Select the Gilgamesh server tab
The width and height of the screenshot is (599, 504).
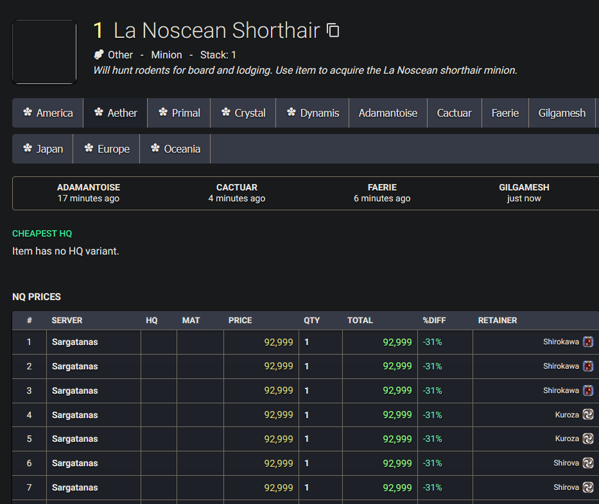tap(562, 113)
